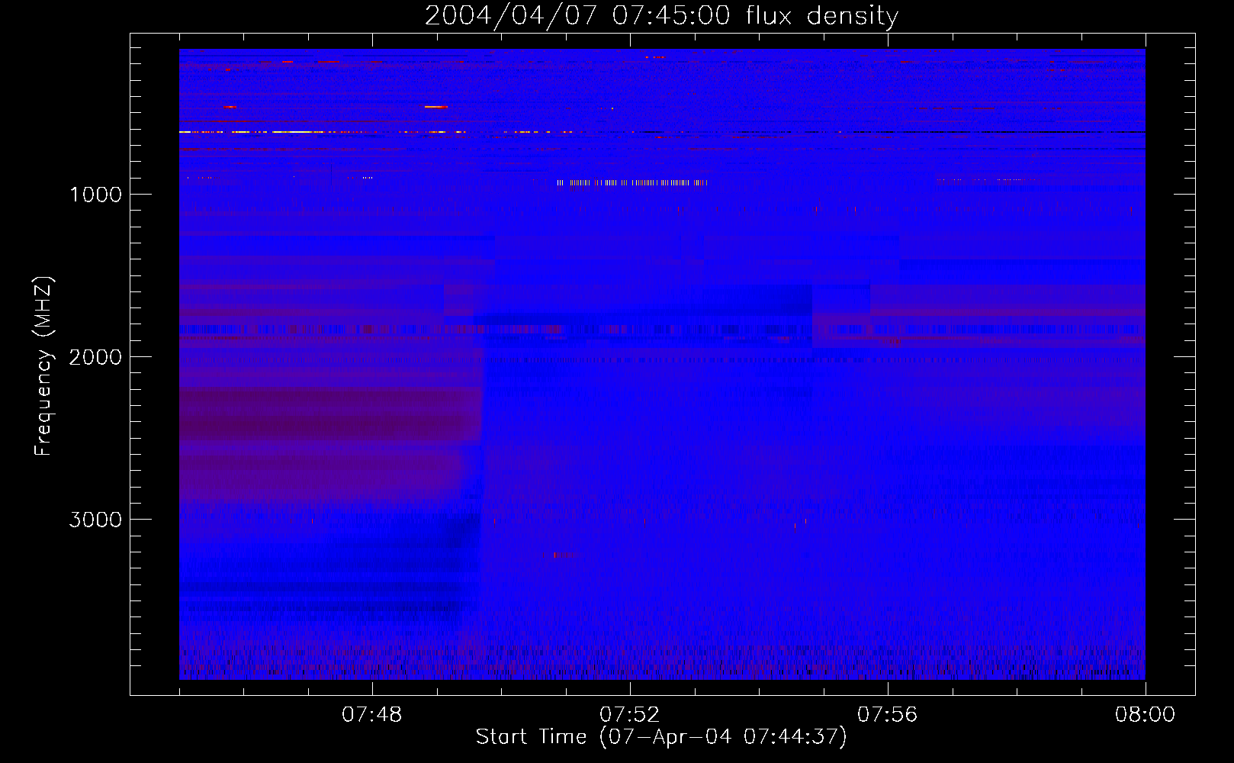Image resolution: width=1234 pixels, height=763 pixels.
Task: Click the plot title '2004/04/07 07:45:00 flux density'
Action: 661,15
